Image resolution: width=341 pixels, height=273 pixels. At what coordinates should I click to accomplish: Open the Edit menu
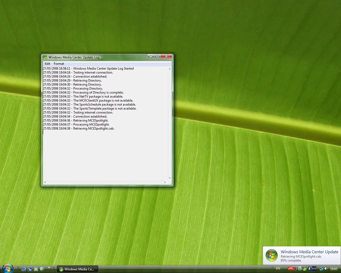[47, 64]
